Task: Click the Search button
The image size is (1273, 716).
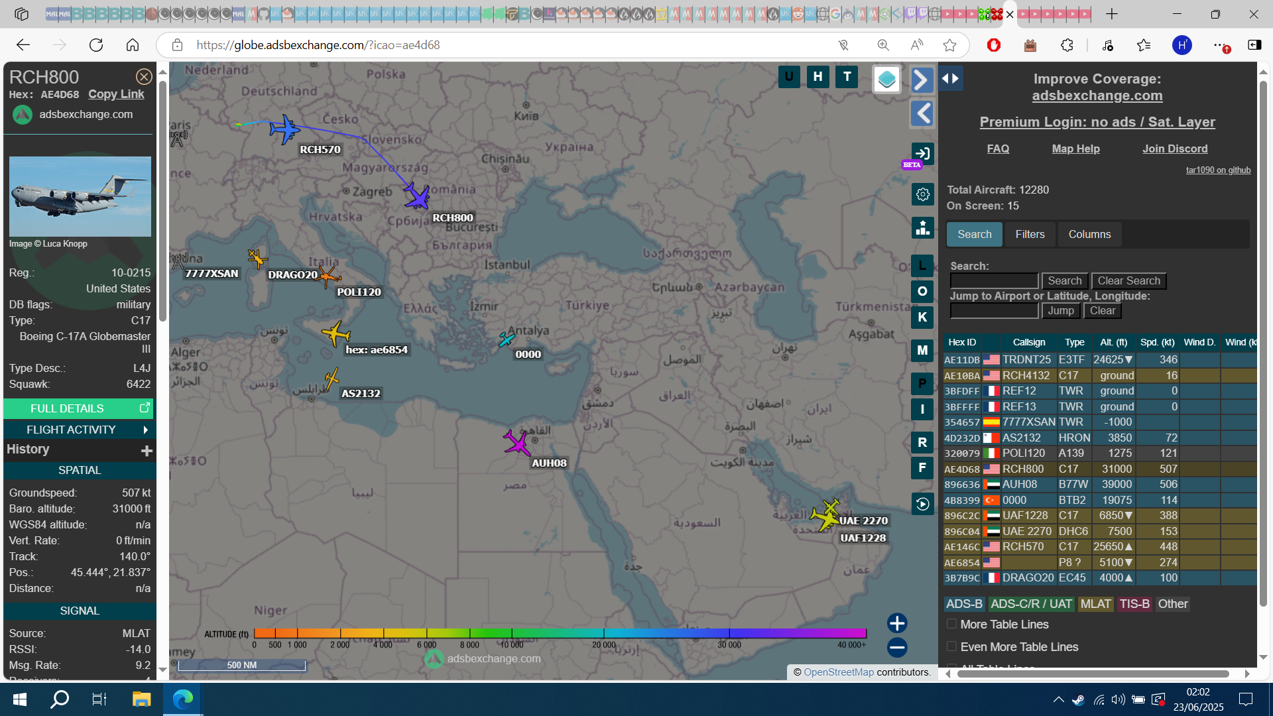Action: [1064, 280]
